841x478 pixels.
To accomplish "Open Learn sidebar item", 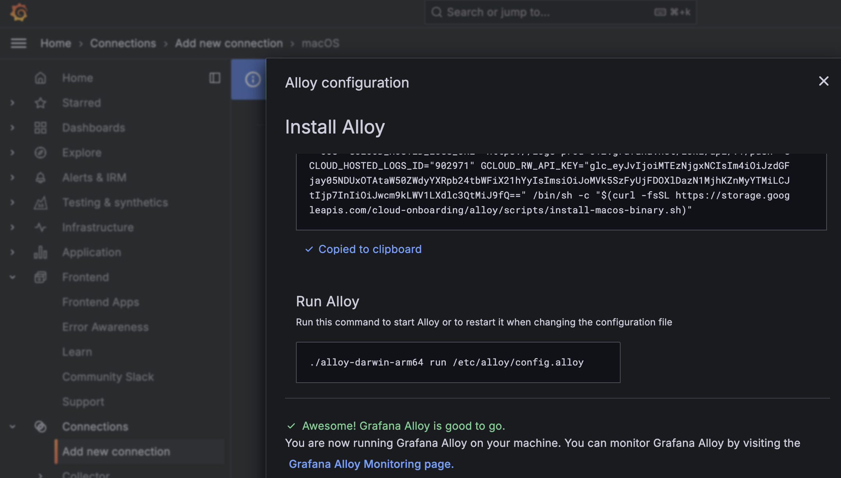I will tap(77, 352).
